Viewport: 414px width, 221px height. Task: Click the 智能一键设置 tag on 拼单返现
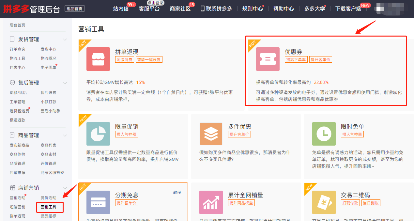[x=149, y=59]
